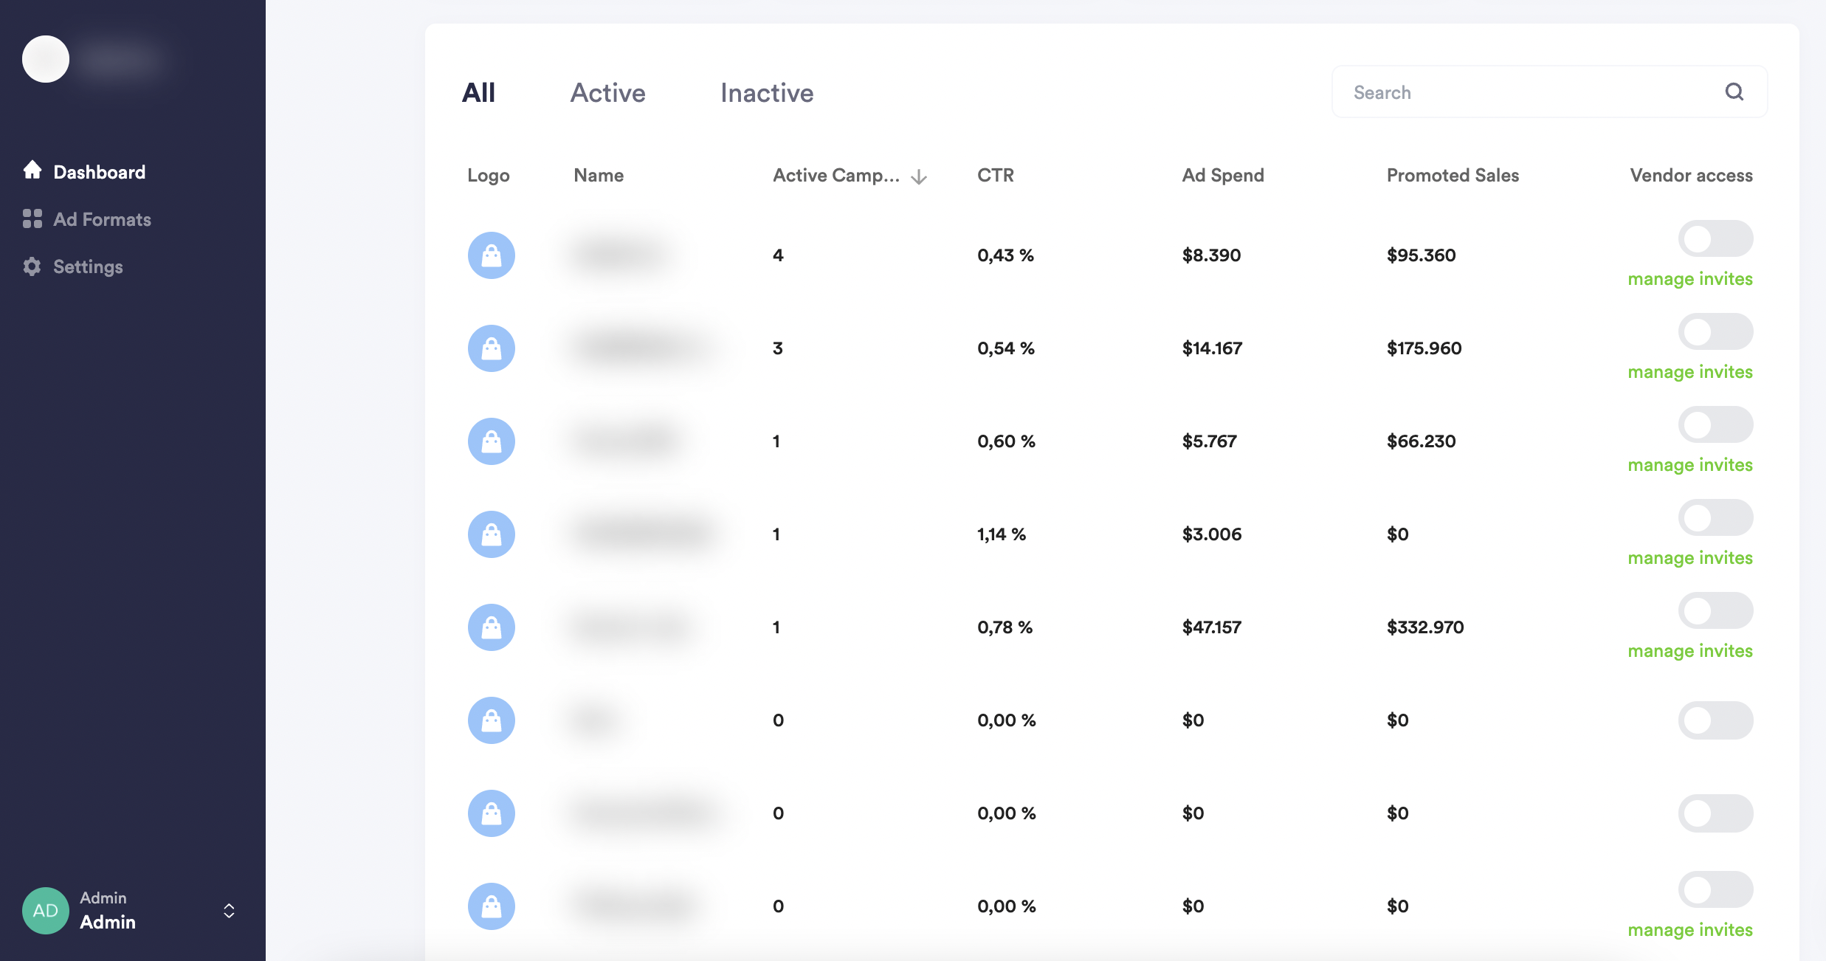This screenshot has height=961, width=1826.
Task: Click the round profile logo at top of sidebar
Action: point(46,59)
